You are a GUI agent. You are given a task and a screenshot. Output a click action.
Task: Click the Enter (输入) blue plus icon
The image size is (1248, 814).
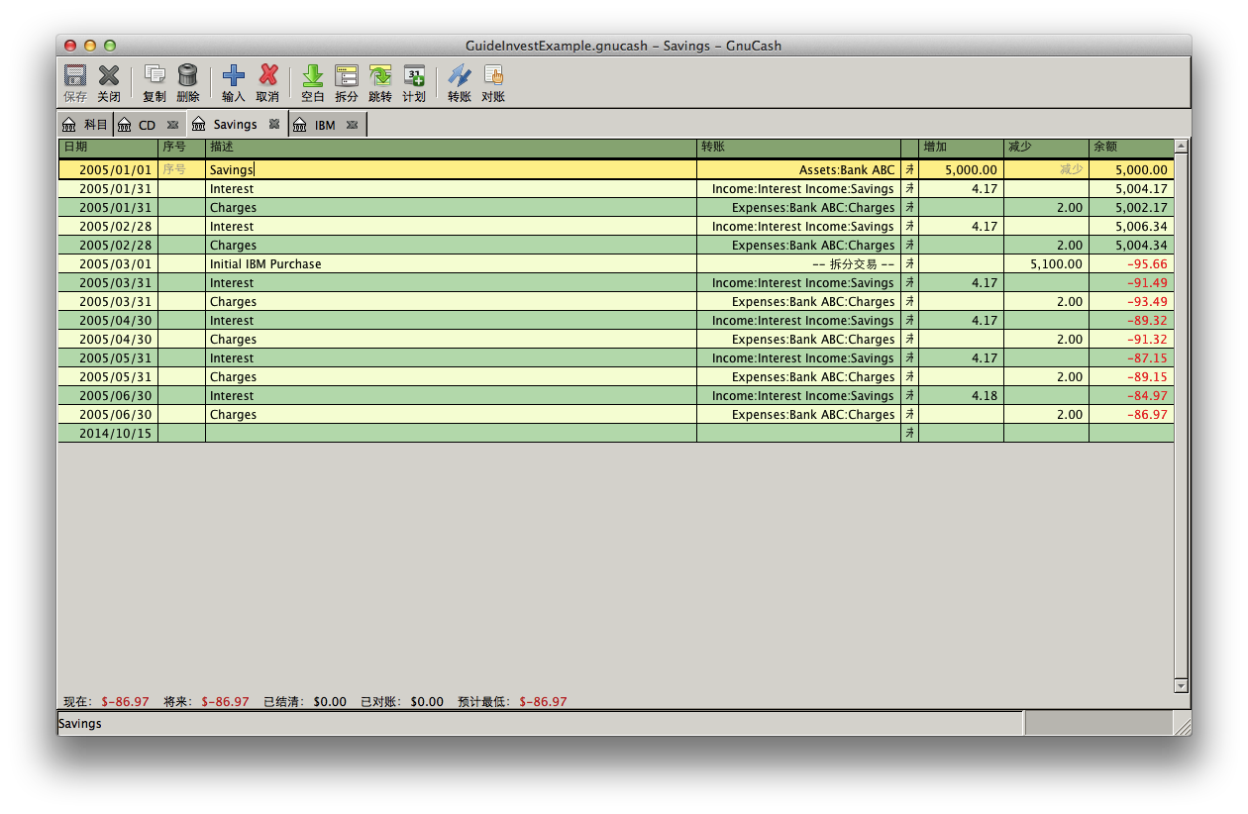point(234,76)
